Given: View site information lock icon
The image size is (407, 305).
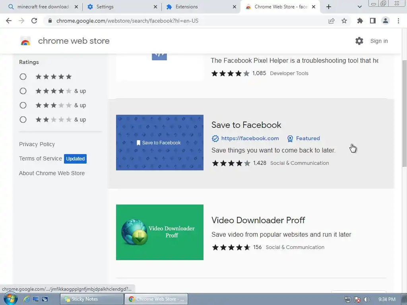Looking at the screenshot, I should click(50, 21).
